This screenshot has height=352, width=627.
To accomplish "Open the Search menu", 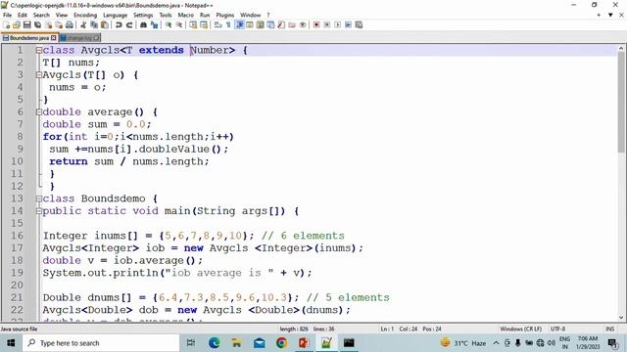I will 41,15.
